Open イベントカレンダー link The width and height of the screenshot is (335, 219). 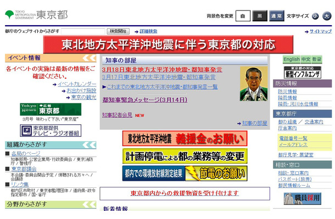77,84
